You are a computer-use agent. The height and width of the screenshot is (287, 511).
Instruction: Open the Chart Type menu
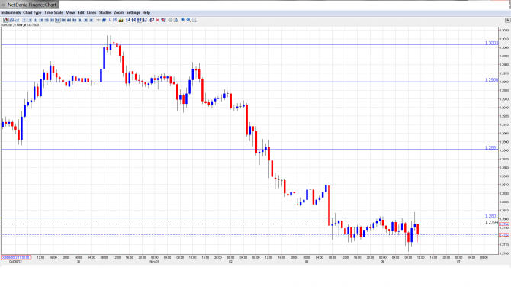[32, 12]
